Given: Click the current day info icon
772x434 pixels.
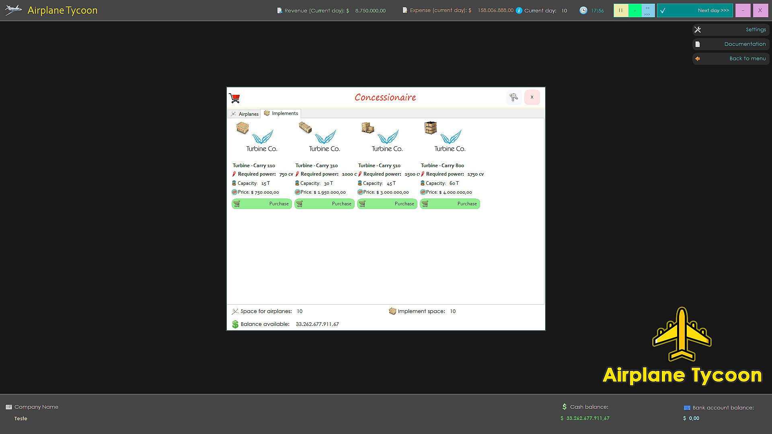Looking at the screenshot, I should click(519, 10).
